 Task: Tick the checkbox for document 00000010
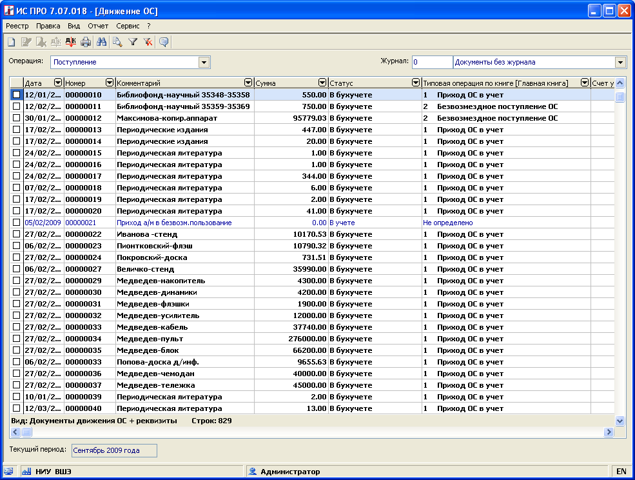pos(16,95)
